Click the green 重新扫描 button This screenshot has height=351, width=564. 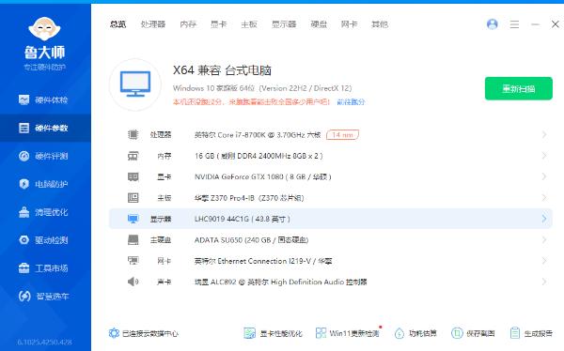click(x=519, y=88)
